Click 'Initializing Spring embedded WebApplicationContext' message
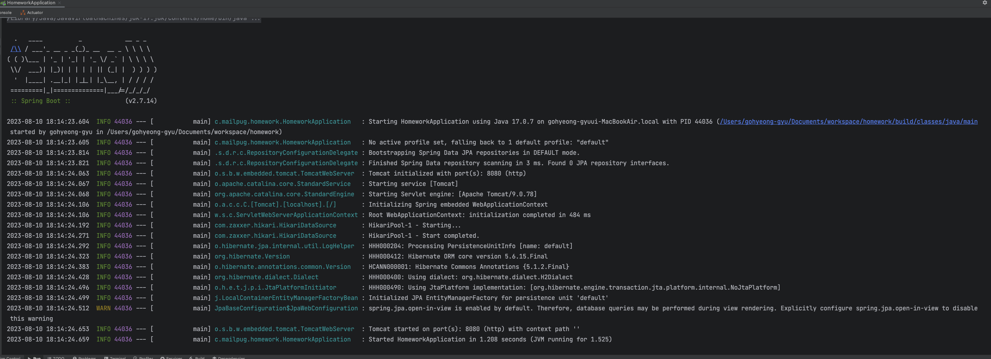This screenshot has height=359, width=991. coord(458,205)
